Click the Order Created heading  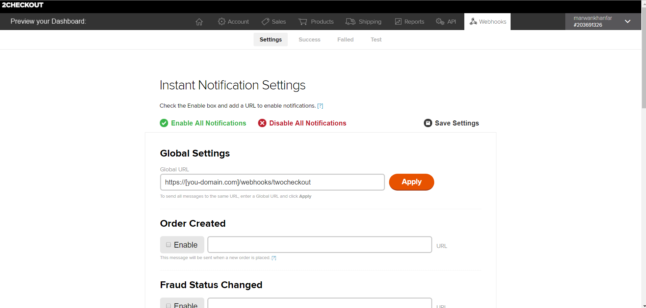(x=193, y=223)
